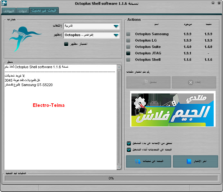Screen dimensions: 223x192
Task: Click the log scrollbar up arrow
Action: [x=119, y=67]
